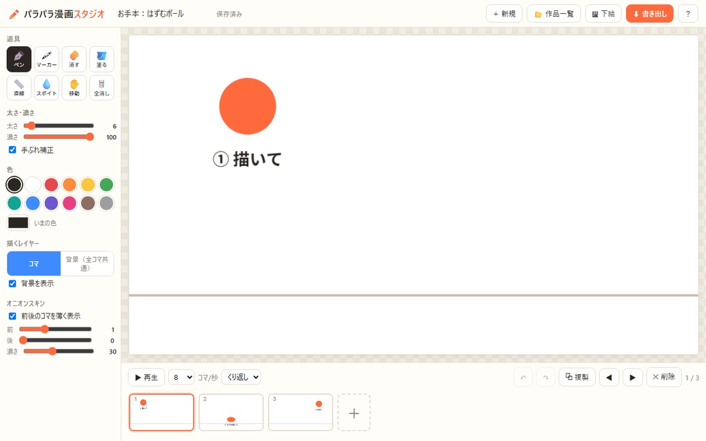Pick the yellow color swatch
Screen dimensions: 706x441
point(88,185)
